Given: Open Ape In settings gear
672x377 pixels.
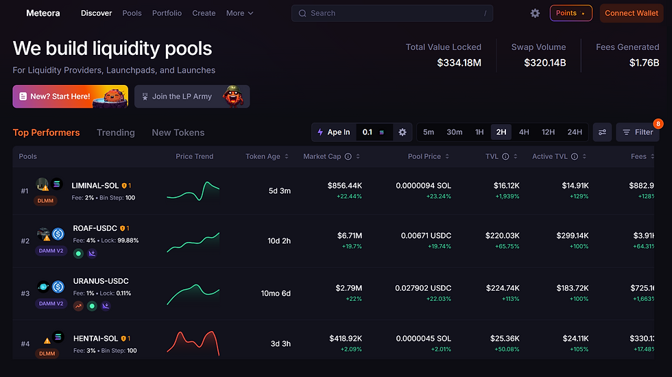Looking at the screenshot, I should (402, 132).
